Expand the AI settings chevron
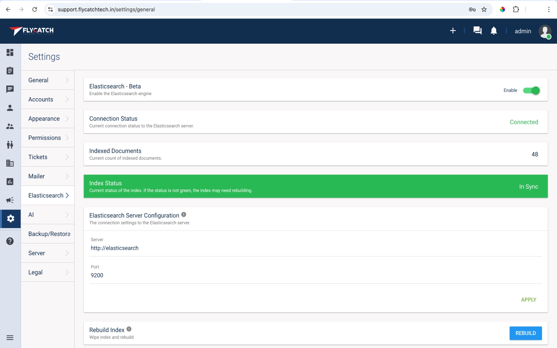Viewport: 557px width, 348px height. (67, 215)
